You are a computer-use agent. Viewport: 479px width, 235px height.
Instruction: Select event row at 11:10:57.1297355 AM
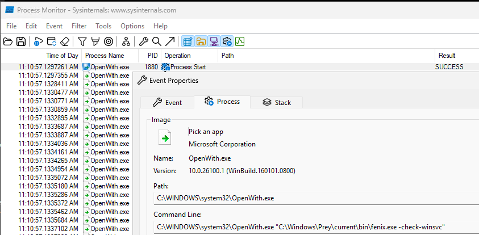coord(66,75)
